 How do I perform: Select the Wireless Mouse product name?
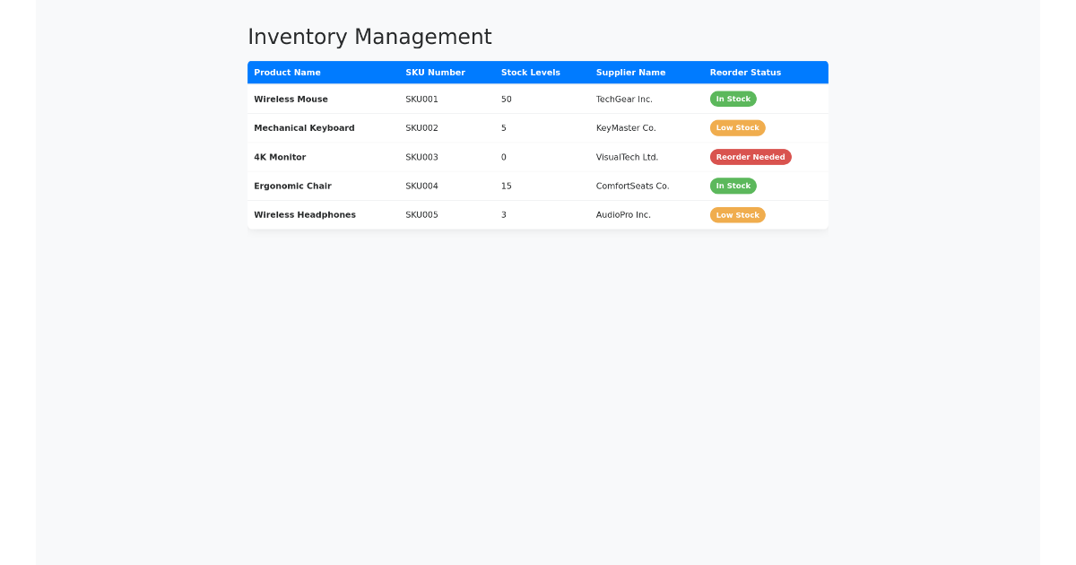click(290, 99)
